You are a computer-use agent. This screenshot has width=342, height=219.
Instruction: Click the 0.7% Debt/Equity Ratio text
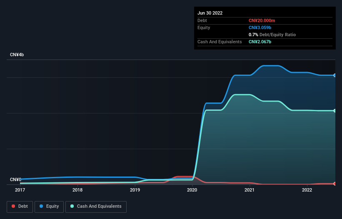pyautogui.click(x=272, y=35)
